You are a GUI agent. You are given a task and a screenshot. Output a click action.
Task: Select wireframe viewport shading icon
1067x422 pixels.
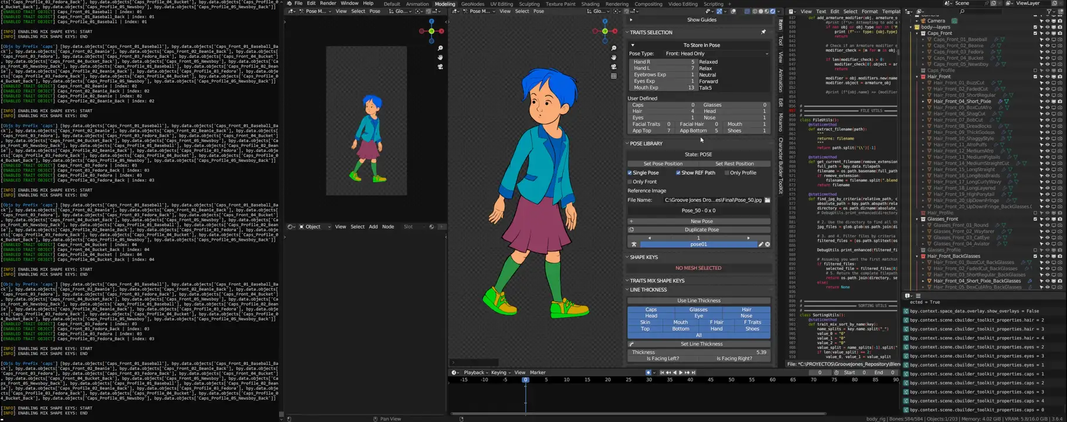point(754,11)
